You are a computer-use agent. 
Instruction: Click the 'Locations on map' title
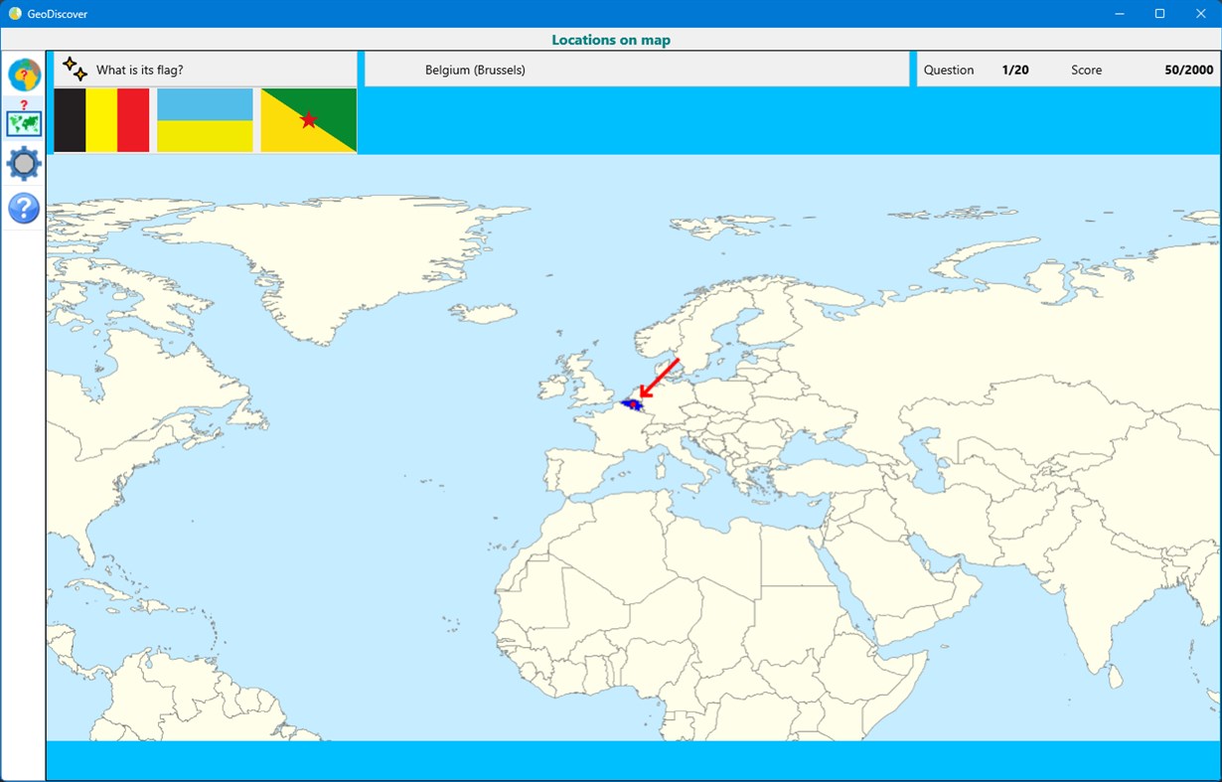pos(611,40)
